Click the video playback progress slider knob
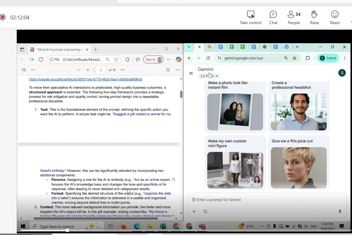The width and height of the screenshot is (352, 235). pos(67,230)
